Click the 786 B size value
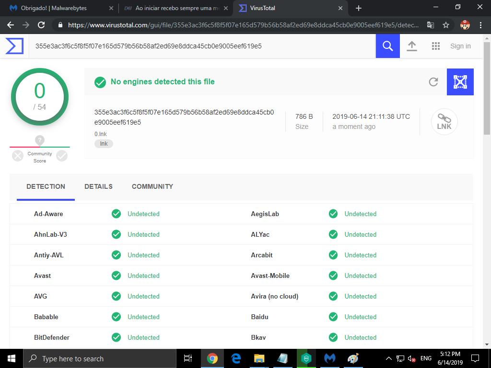The width and height of the screenshot is (491, 368). click(x=304, y=116)
